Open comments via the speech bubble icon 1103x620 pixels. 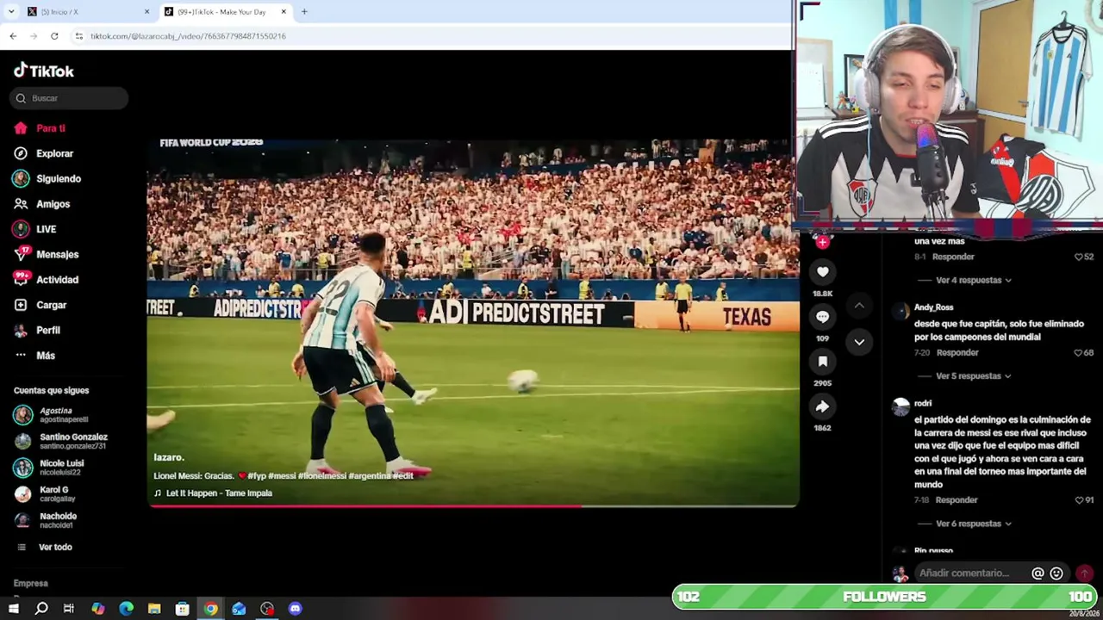(x=822, y=317)
